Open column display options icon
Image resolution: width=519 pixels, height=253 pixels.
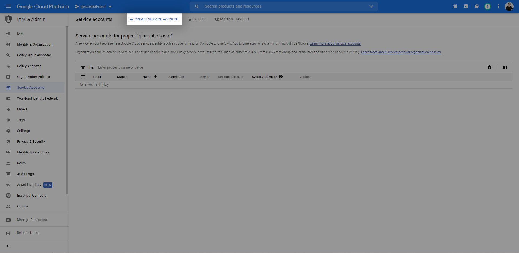click(505, 67)
